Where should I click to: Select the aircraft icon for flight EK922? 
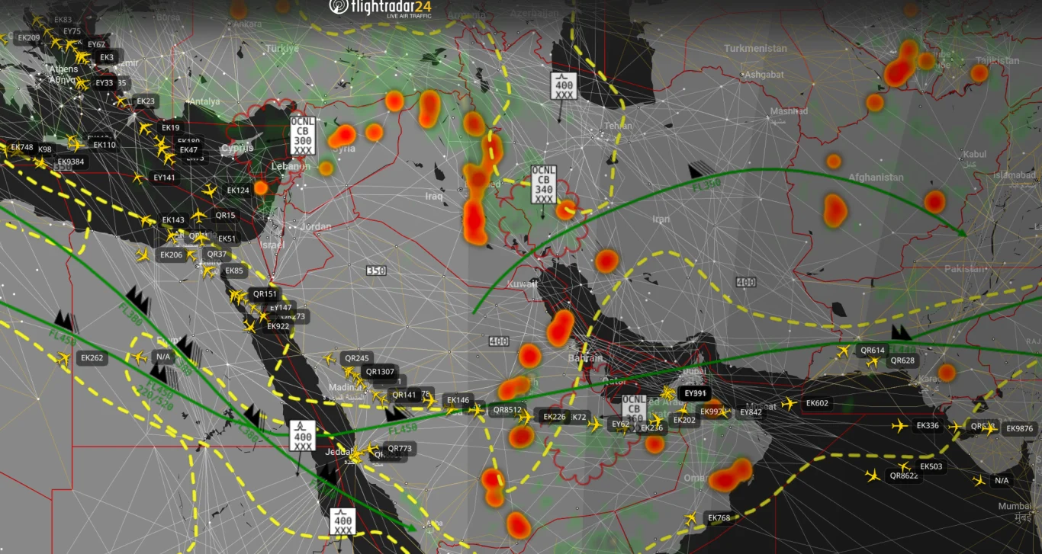[249, 326]
